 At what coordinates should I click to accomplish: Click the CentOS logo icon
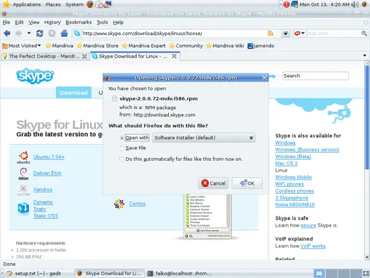point(119,203)
